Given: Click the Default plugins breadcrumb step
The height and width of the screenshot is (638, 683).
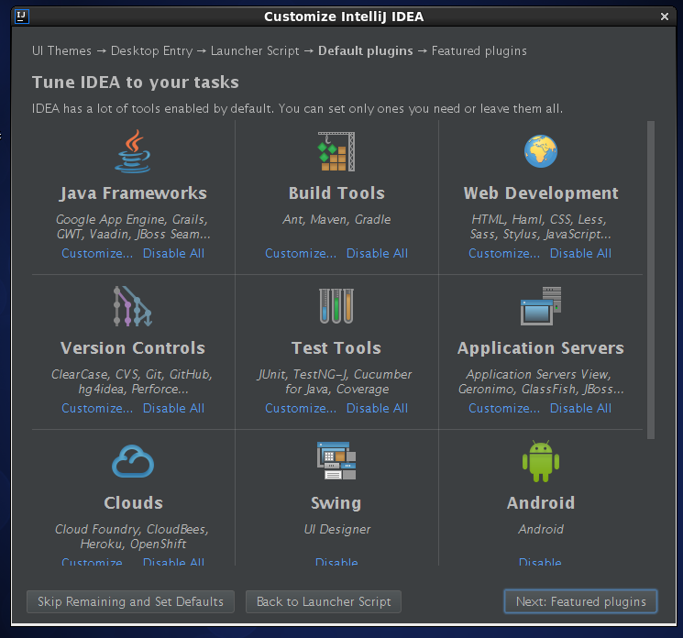Looking at the screenshot, I should (366, 51).
